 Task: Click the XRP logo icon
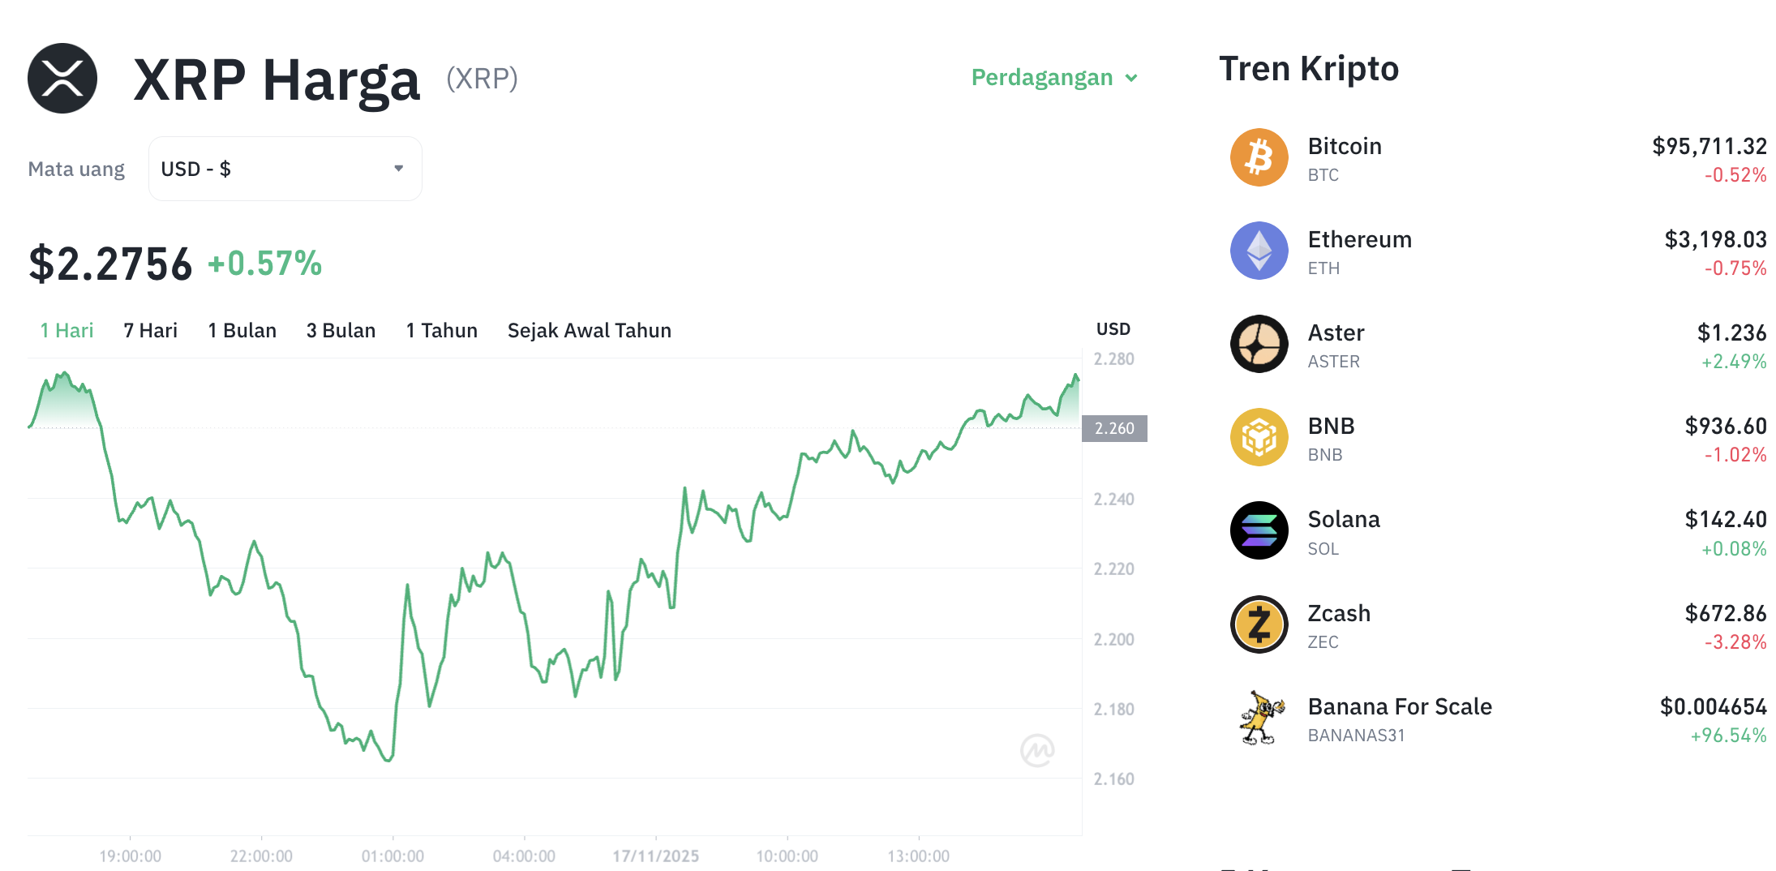pos(63,77)
